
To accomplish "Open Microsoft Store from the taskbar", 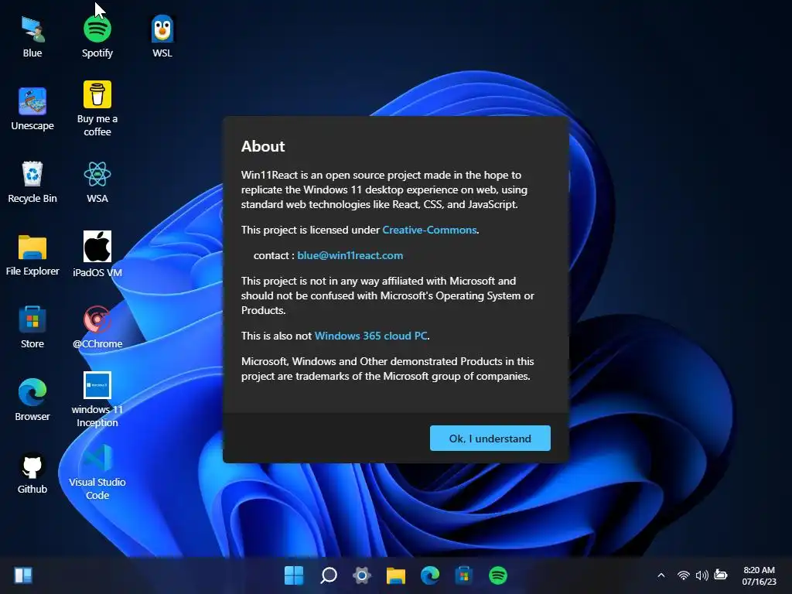I will point(464,575).
